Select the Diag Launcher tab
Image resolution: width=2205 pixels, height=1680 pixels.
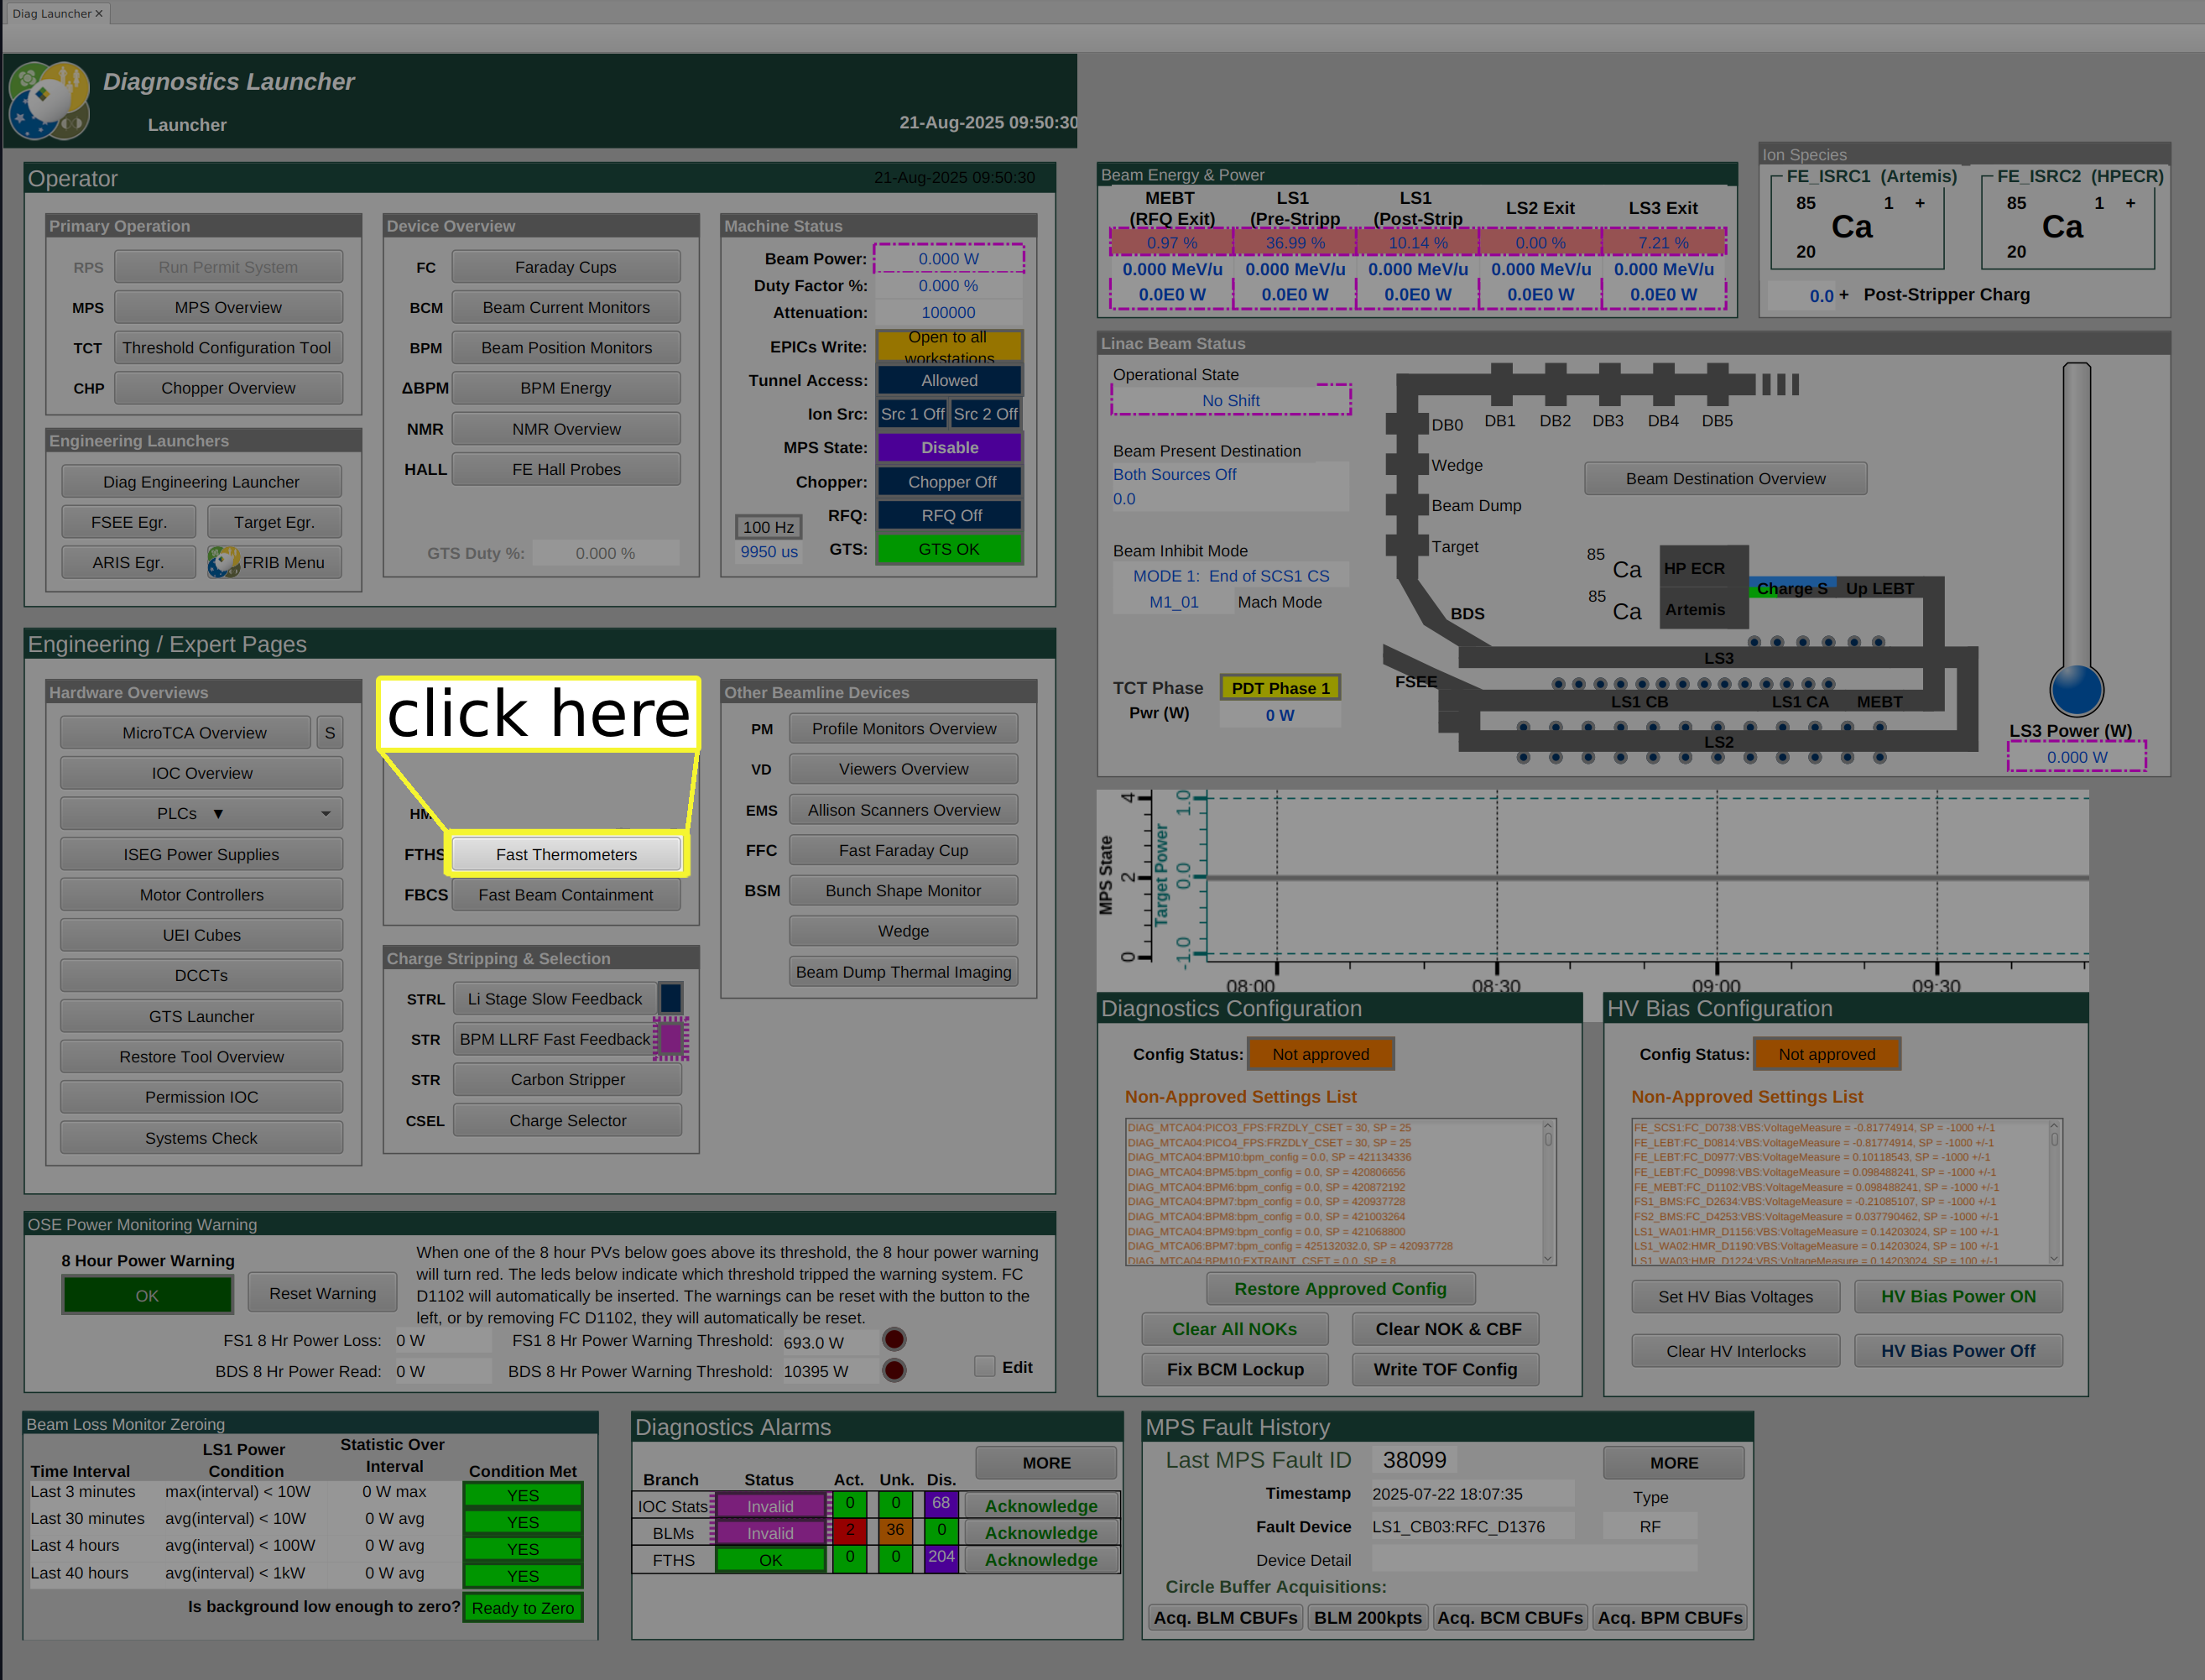(51, 13)
